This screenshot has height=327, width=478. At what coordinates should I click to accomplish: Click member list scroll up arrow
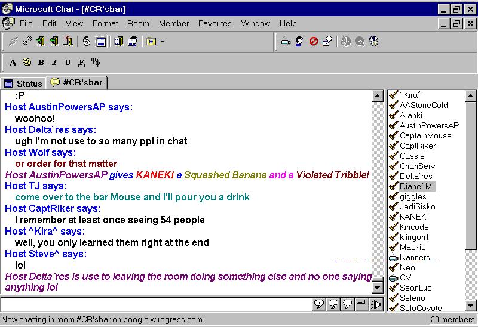(470, 96)
